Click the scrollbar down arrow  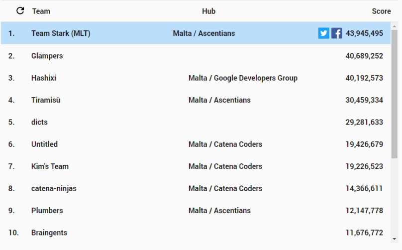tap(395, 239)
